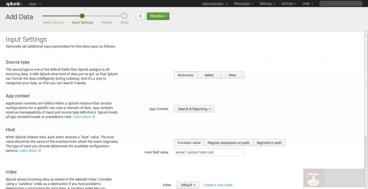This screenshot has width=368, height=189.
Task: Set host to Segment in path
Action: click(x=269, y=143)
